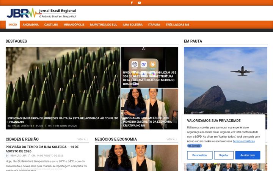The image size is (273, 171).
Task: Open the Nvidia US$ 500 bilhões article
Action: [x=149, y=78]
